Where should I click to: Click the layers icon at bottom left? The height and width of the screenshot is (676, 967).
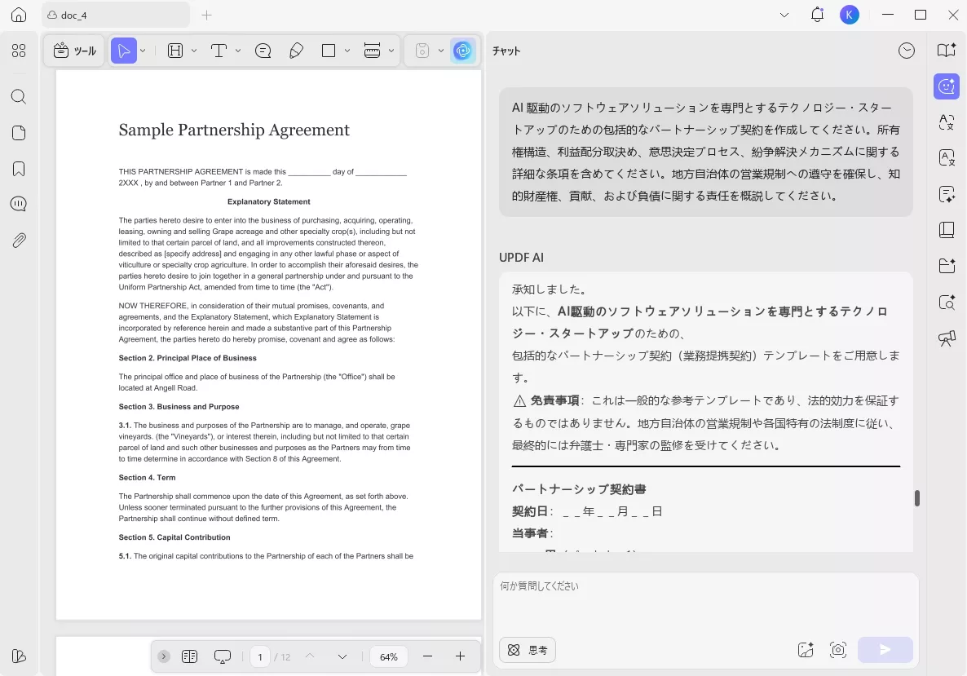(19, 656)
